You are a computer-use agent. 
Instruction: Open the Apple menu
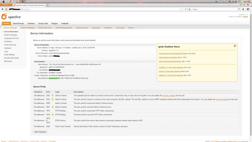(x=3, y=2)
